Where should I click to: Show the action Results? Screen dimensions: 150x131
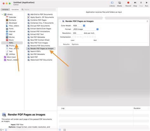tap(66, 44)
